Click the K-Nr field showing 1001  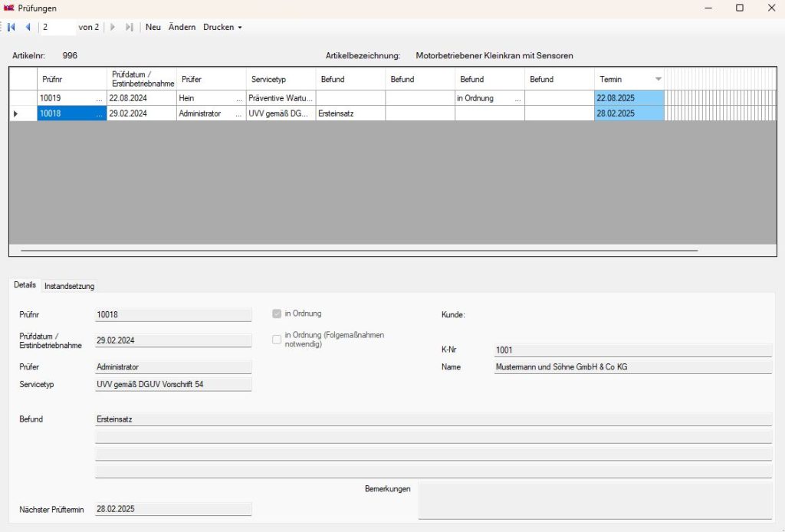[632, 350]
